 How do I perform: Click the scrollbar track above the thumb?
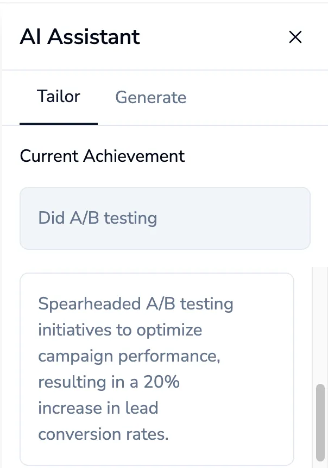click(320, 325)
